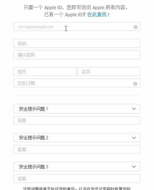
Task: Select the 答案 field under question 2
Action: [77, 150]
